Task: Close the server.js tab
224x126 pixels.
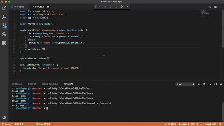Action: coord(48,7)
